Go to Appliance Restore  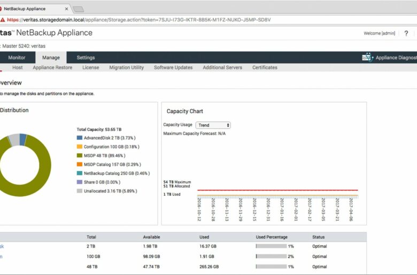point(52,68)
